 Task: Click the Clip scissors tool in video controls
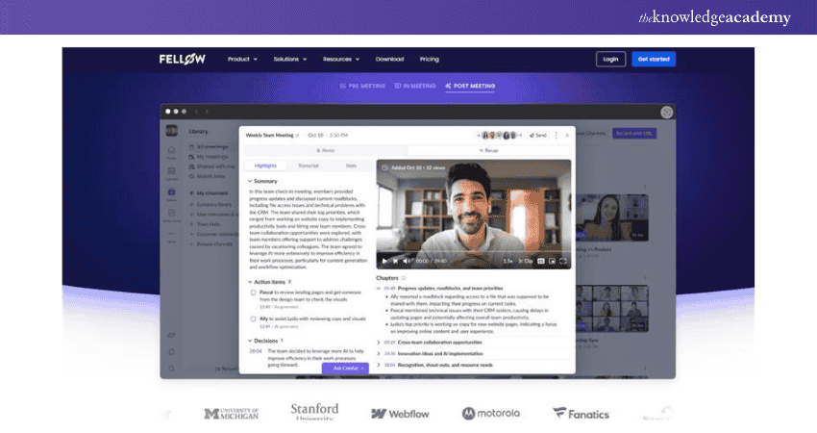(526, 261)
